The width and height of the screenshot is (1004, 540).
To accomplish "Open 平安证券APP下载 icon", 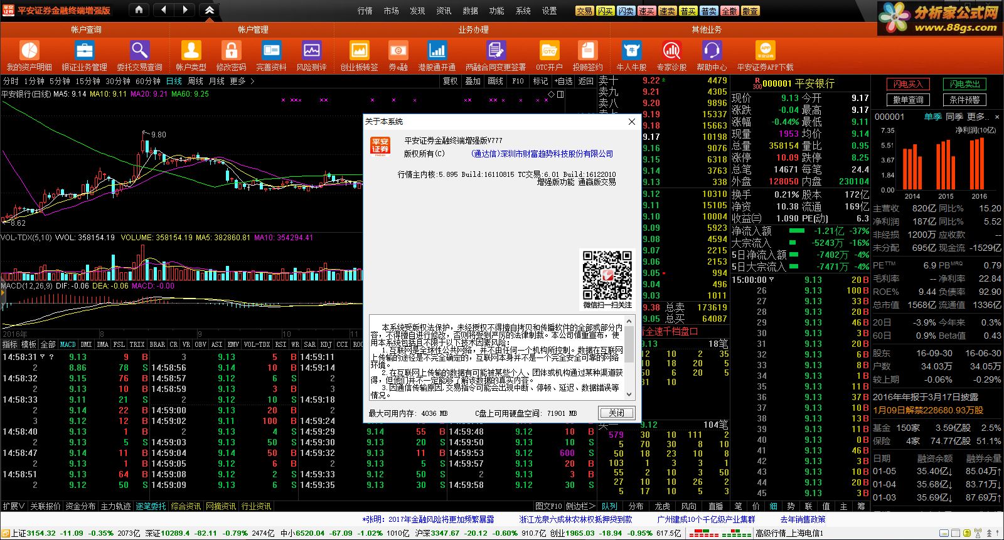I will coord(765,50).
